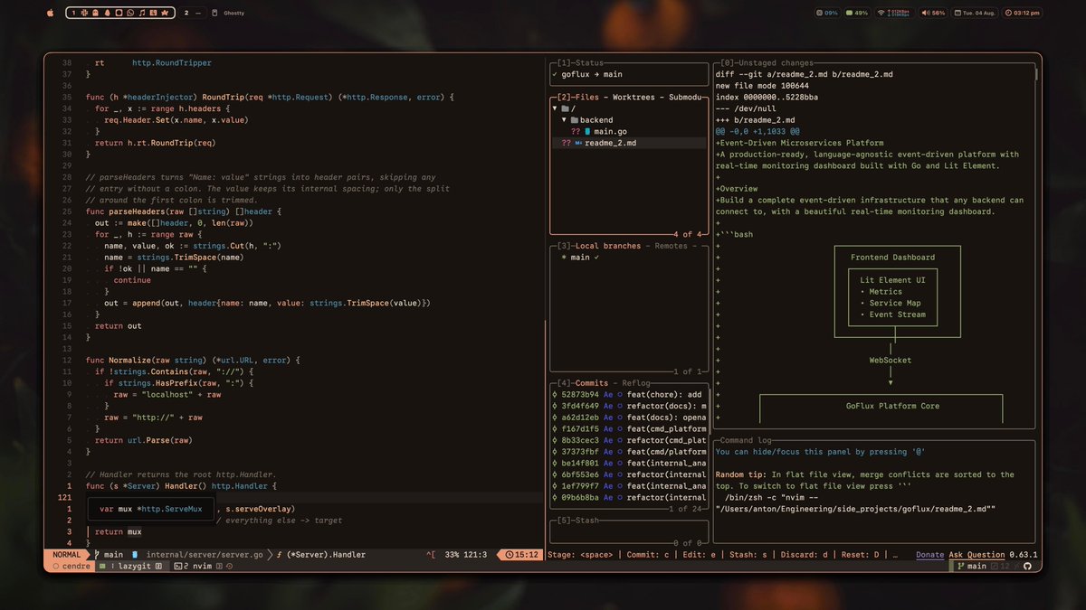This screenshot has height=610, width=1086.
Task: Switch to workspace 1 in the top bar
Action: tap(74, 13)
